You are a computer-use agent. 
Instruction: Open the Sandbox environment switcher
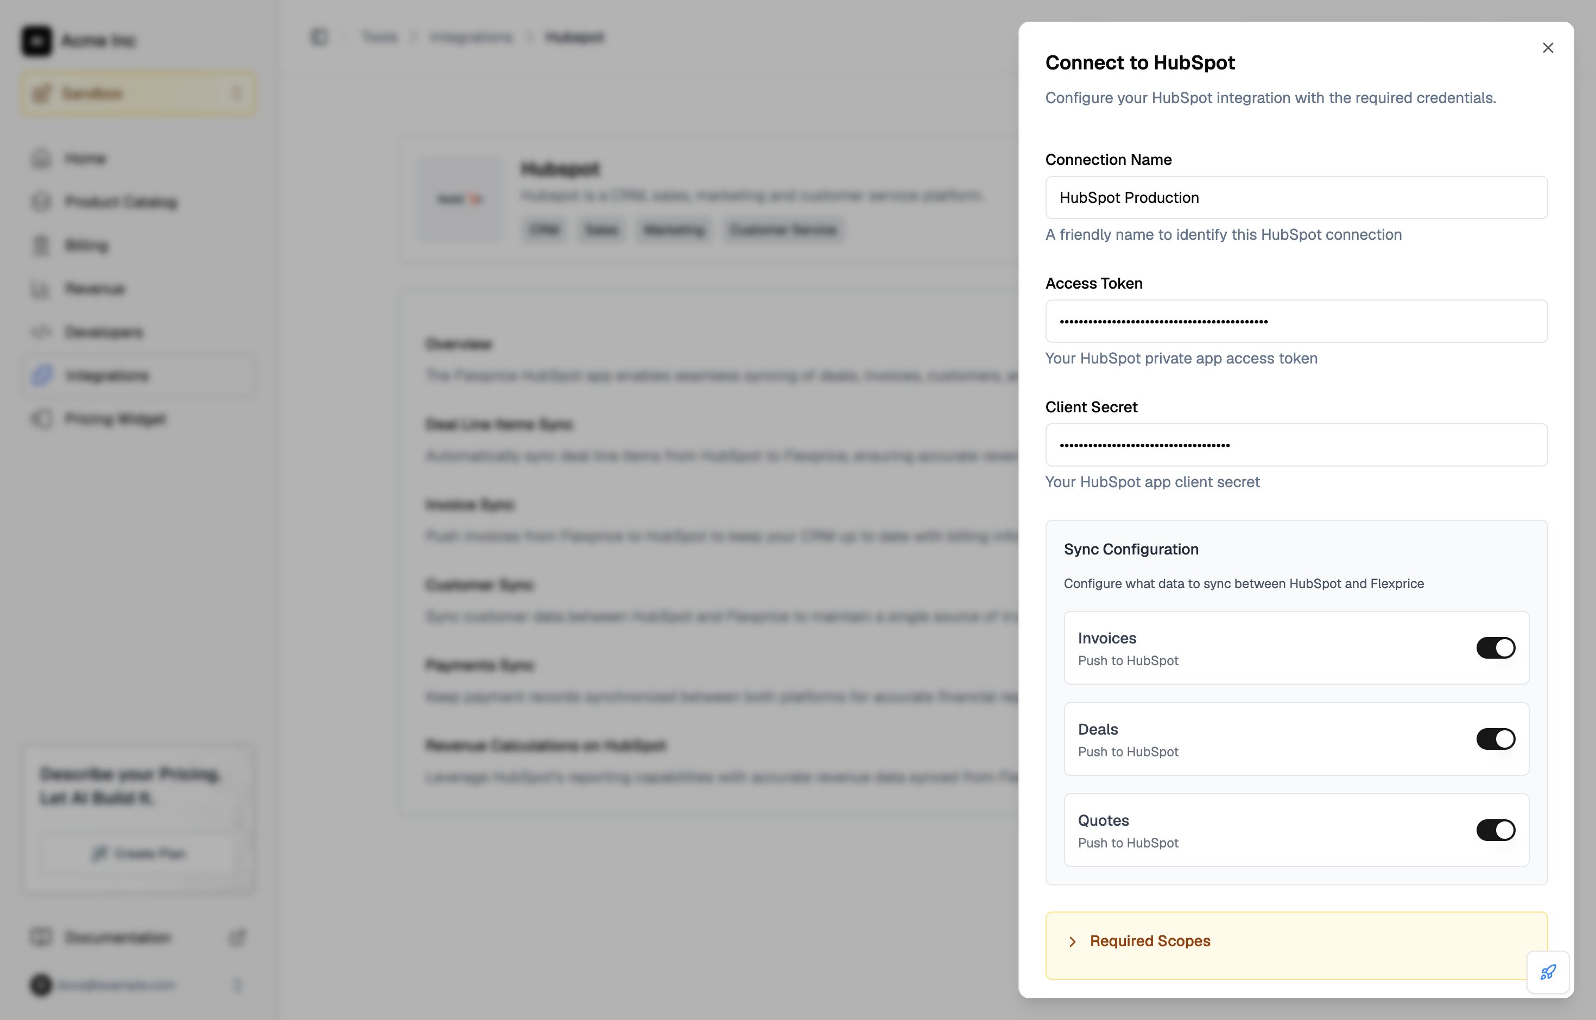(138, 93)
